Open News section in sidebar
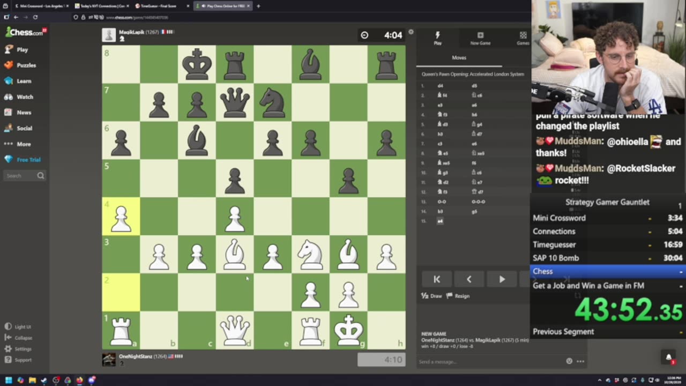This screenshot has height=386, width=686. [18, 113]
